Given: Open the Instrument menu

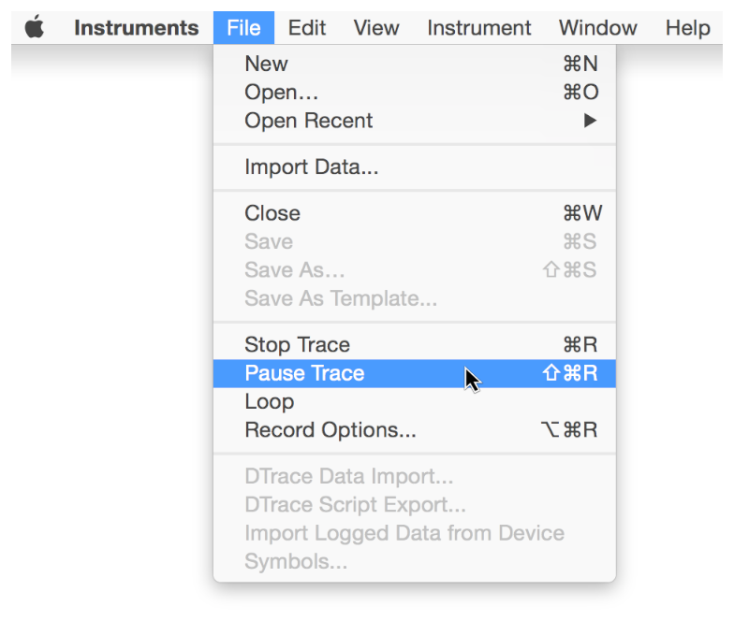Looking at the screenshot, I should click(x=478, y=28).
